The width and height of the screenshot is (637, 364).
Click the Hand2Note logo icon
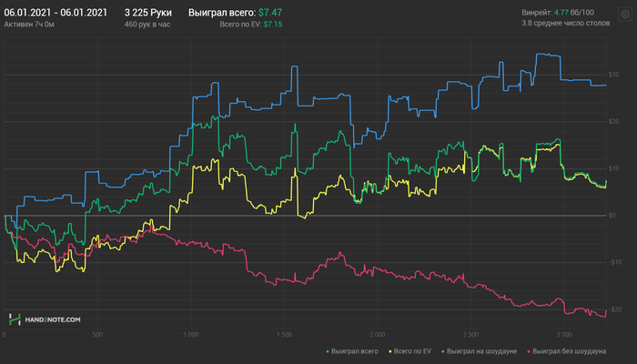click(x=15, y=319)
